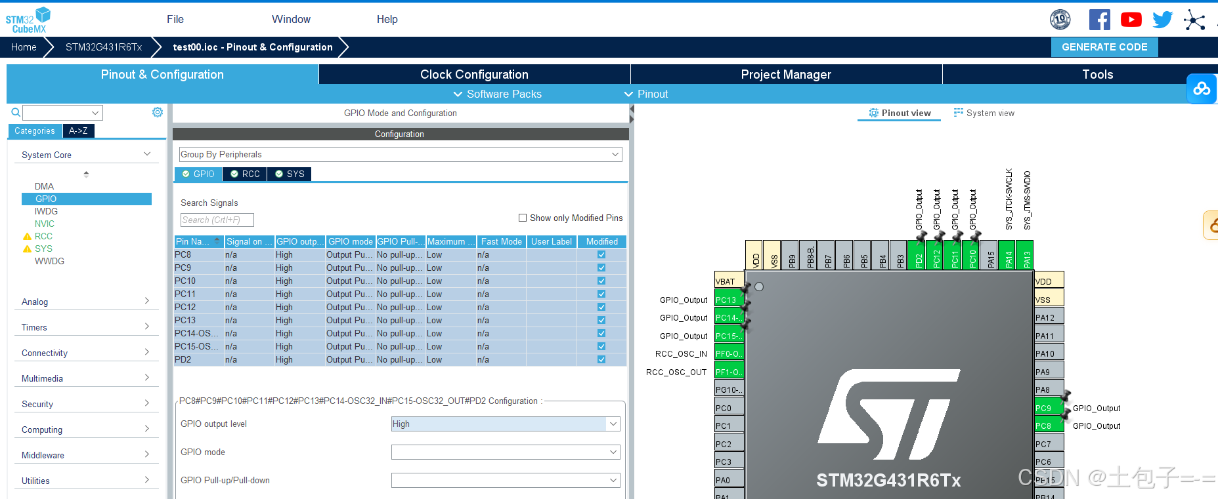Select pin PA15 on the chip
This screenshot has width=1218, height=499.
coord(990,255)
